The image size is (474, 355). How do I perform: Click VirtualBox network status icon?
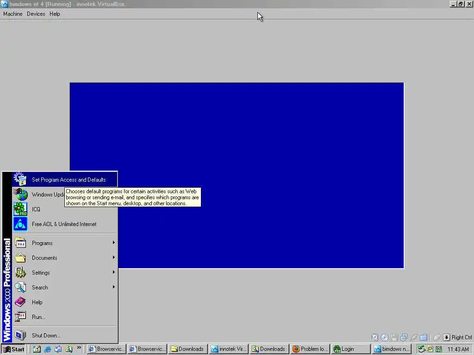pyautogui.click(x=404, y=337)
